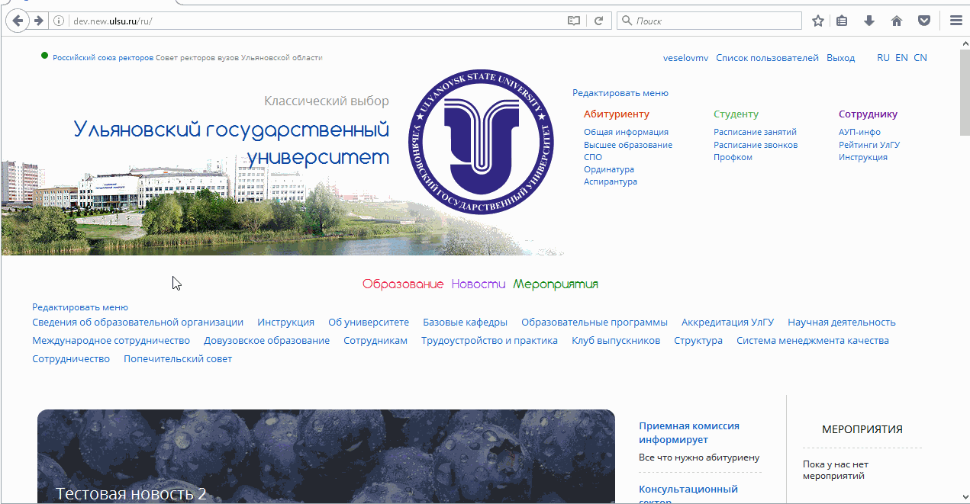Open Расписание занятий link
The image size is (970, 504).
click(x=755, y=133)
